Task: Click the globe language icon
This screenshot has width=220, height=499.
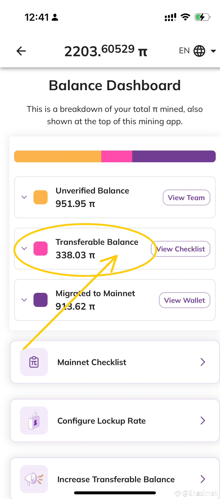Action: (x=199, y=51)
